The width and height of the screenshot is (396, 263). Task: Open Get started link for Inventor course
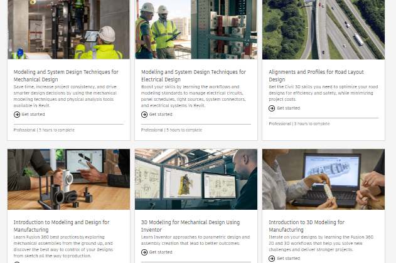(x=161, y=252)
